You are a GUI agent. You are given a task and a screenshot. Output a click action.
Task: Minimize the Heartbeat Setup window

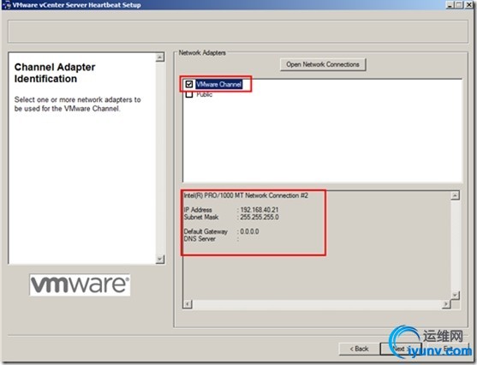coord(450,5)
